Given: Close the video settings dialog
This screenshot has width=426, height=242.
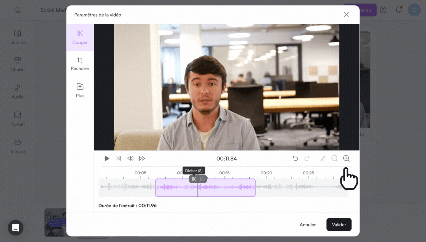Looking at the screenshot, I should [x=346, y=15].
